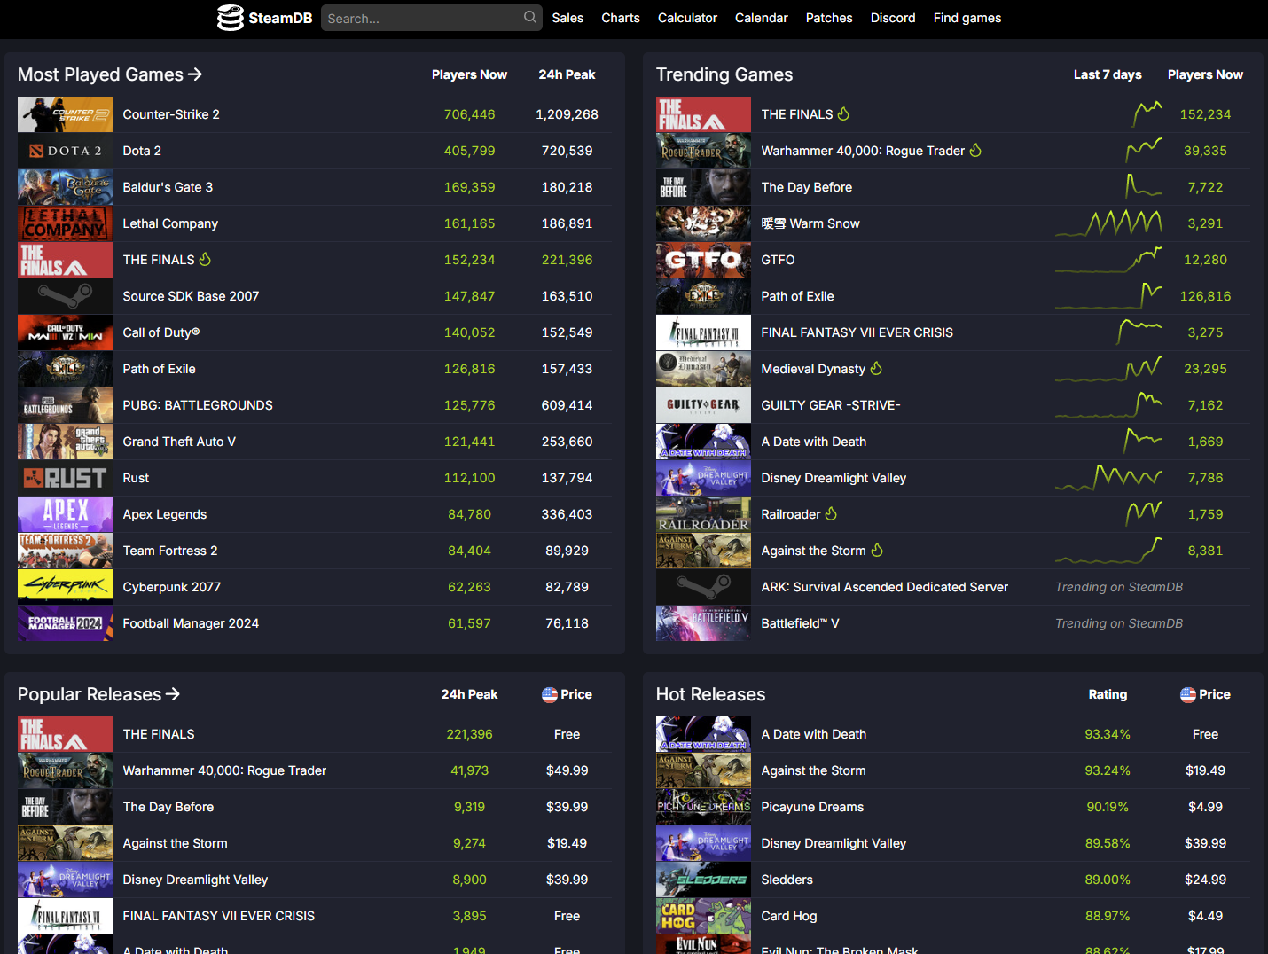Screen dimensions: 1268x954
Task: Click the Apex Legends thumbnail
Action: (66, 514)
